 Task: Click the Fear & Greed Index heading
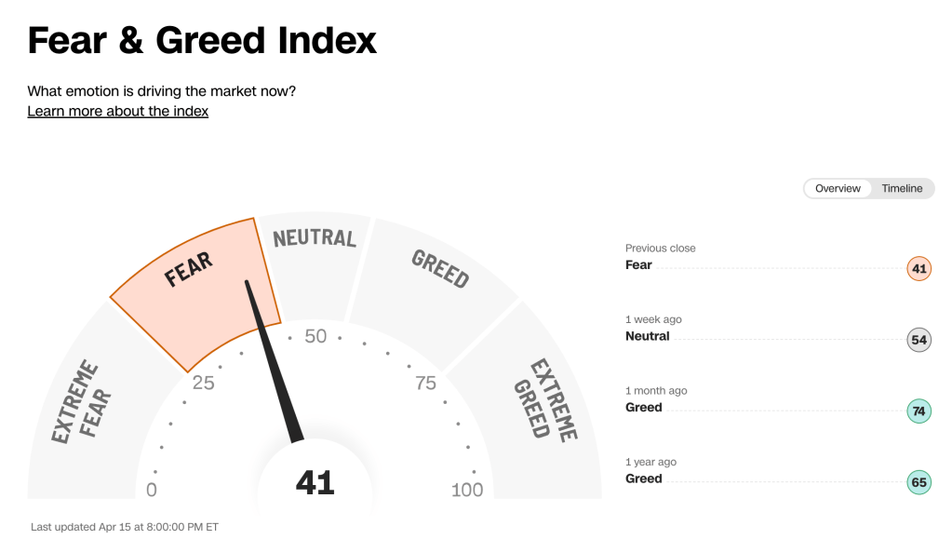(x=202, y=40)
